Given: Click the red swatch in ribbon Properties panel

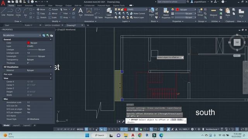Looking at the screenshot, I should click(x=177, y=10).
